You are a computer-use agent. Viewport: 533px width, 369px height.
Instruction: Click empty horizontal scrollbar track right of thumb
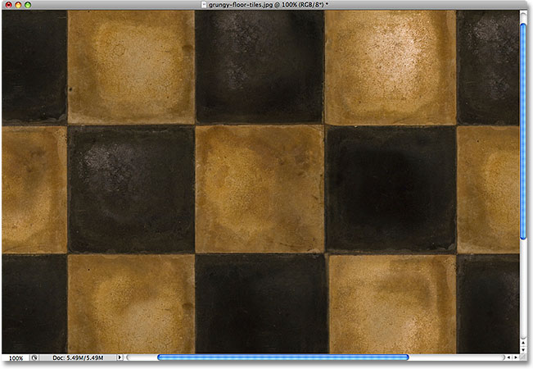[x=454, y=358]
